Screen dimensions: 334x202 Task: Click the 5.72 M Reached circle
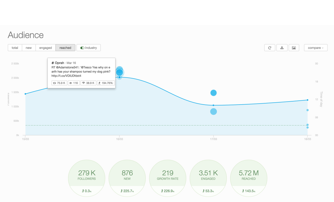click(249, 178)
